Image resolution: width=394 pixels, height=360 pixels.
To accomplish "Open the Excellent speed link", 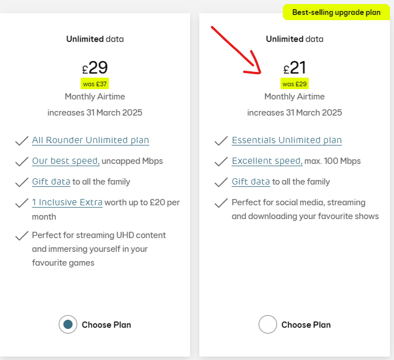I will (267, 161).
